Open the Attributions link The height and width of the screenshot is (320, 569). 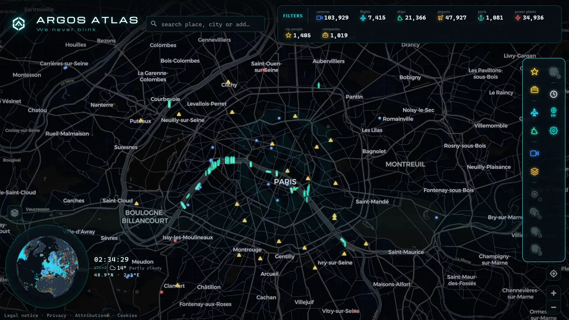pyautogui.click(x=92, y=315)
